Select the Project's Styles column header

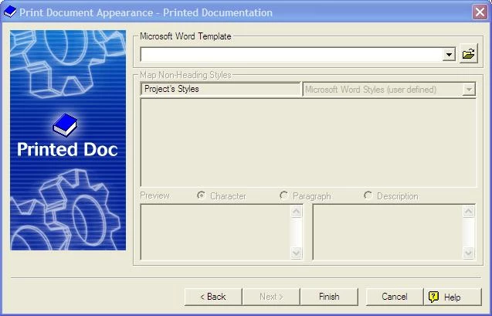point(221,89)
